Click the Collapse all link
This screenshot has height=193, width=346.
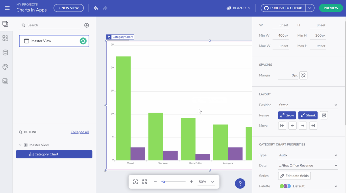(x=80, y=132)
